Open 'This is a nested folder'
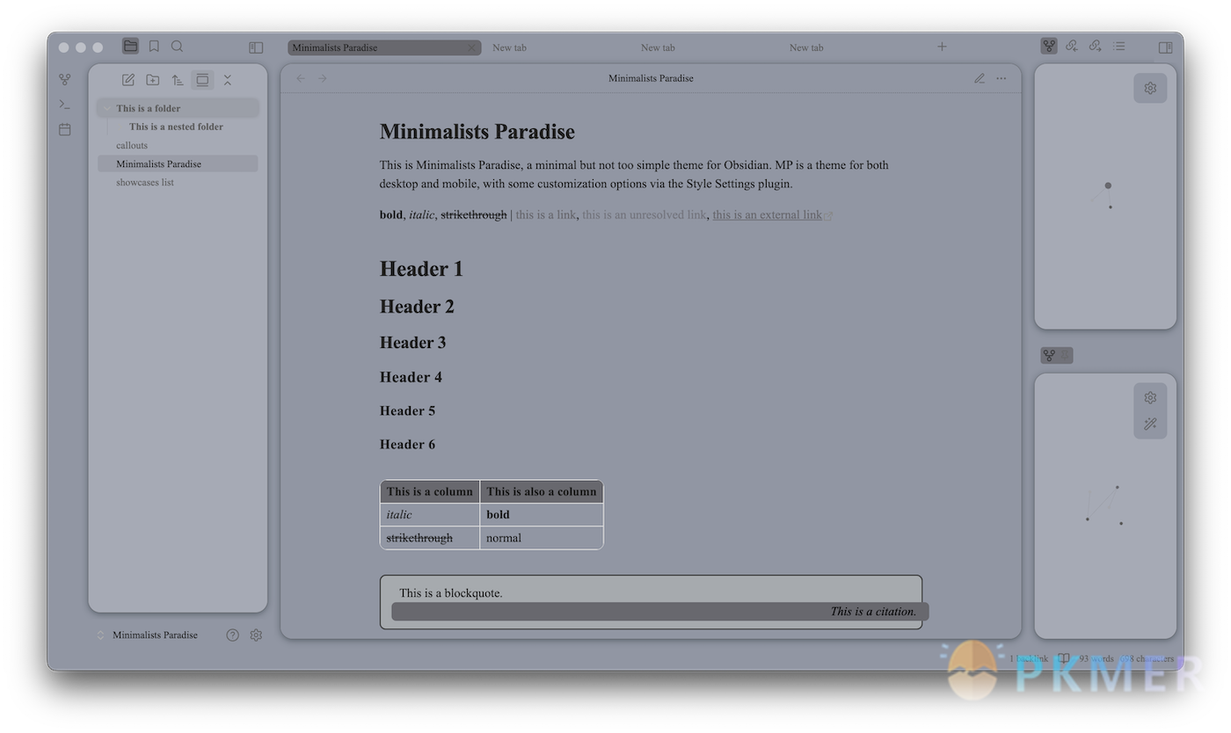This screenshot has width=1231, height=733. (x=176, y=127)
